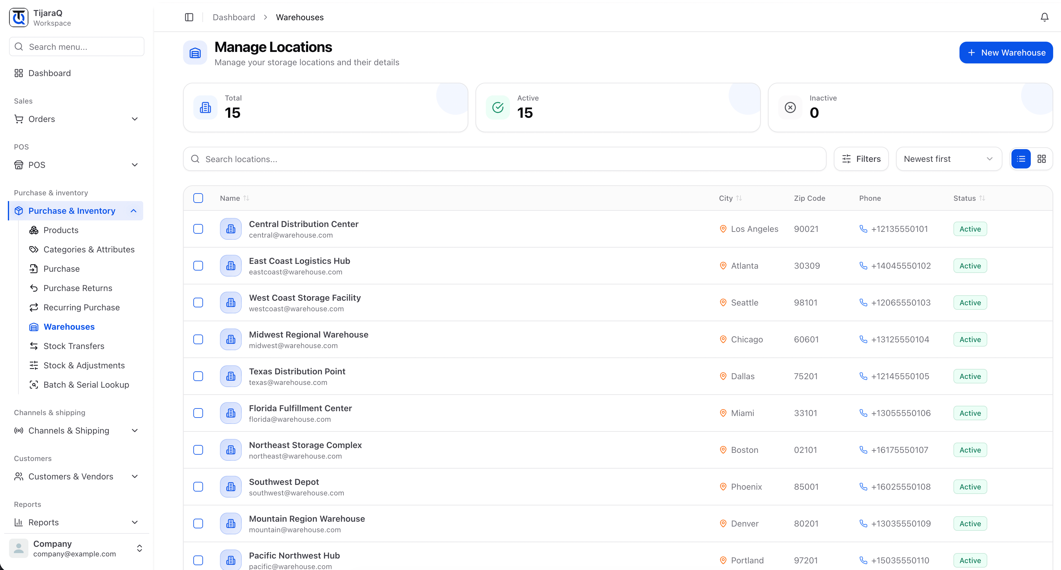Click the Inactive x-circle stat icon
Viewport: 1061px width, 570px height.
click(790, 108)
